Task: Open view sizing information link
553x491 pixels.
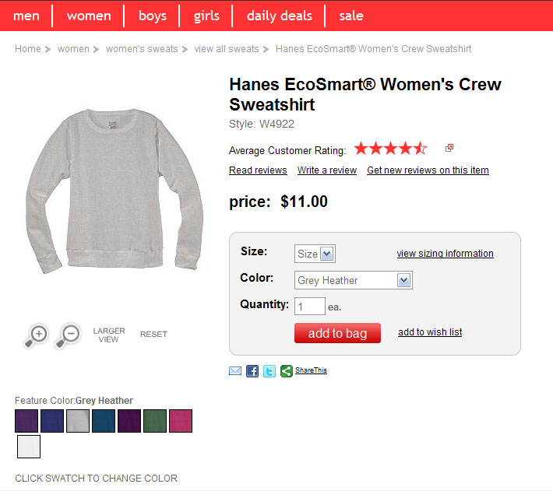Action: (x=445, y=253)
